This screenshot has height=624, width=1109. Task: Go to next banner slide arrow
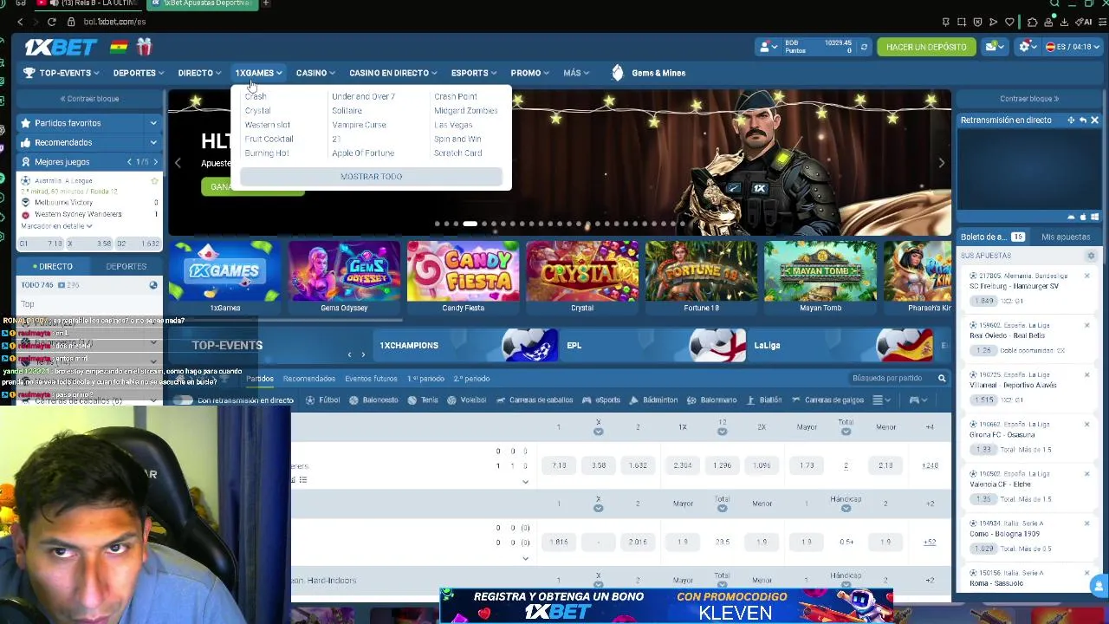942,163
